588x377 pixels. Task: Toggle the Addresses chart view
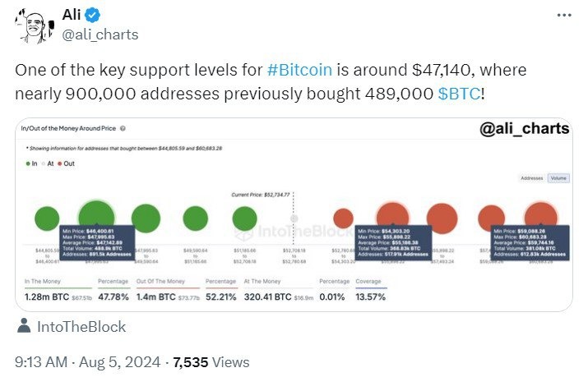click(532, 178)
